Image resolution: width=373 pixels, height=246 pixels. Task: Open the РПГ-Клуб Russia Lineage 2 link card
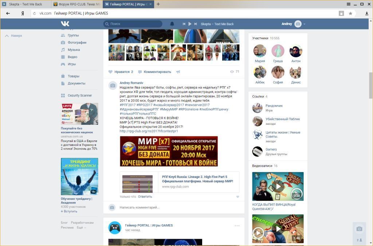[x=180, y=182]
